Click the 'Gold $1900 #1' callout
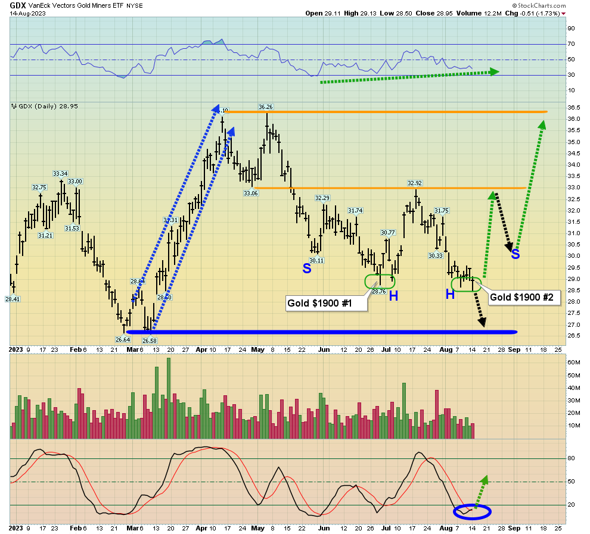The height and width of the screenshot is (534, 590). 326,303
